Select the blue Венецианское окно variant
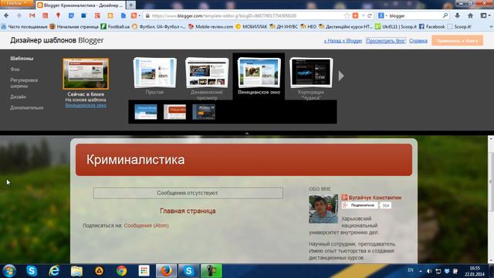This screenshot has width=494, height=278. click(146, 112)
